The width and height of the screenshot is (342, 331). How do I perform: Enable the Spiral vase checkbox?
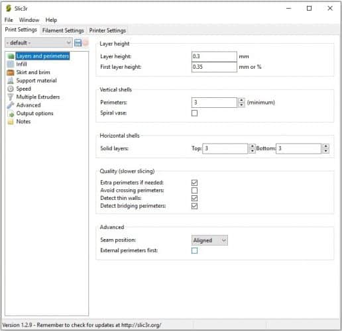tap(194, 113)
